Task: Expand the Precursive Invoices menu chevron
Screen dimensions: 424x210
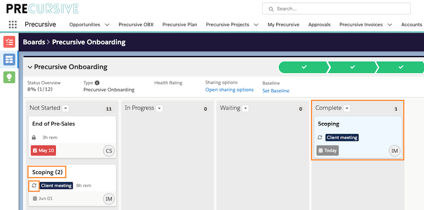Action: pos(390,24)
